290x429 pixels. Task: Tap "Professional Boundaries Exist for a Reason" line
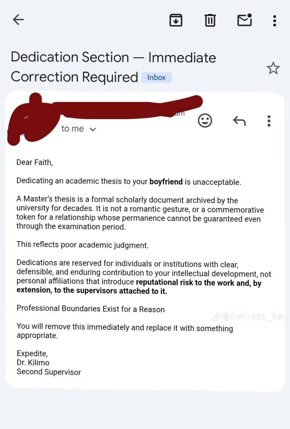[x=90, y=309]
